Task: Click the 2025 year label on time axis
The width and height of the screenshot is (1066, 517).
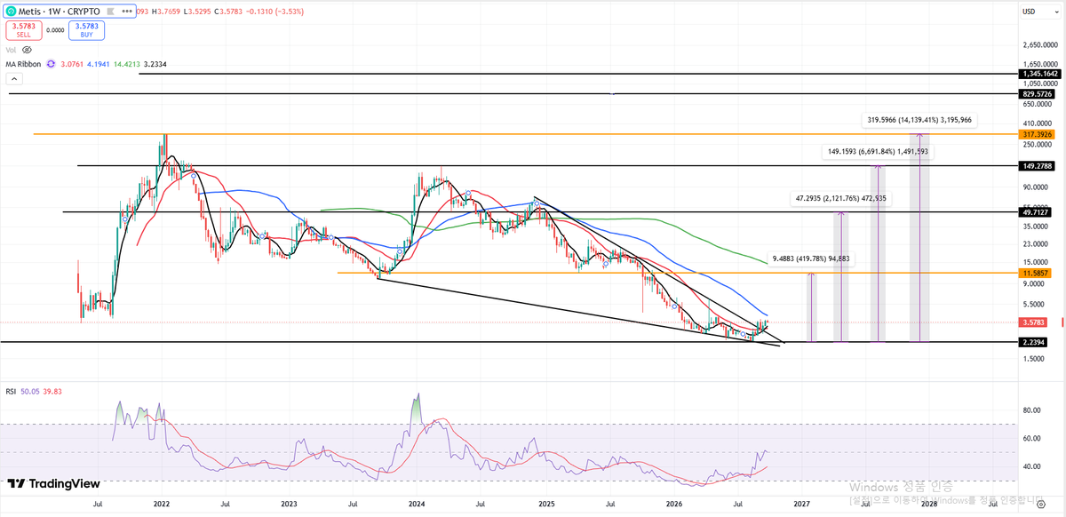Action: 545,503
